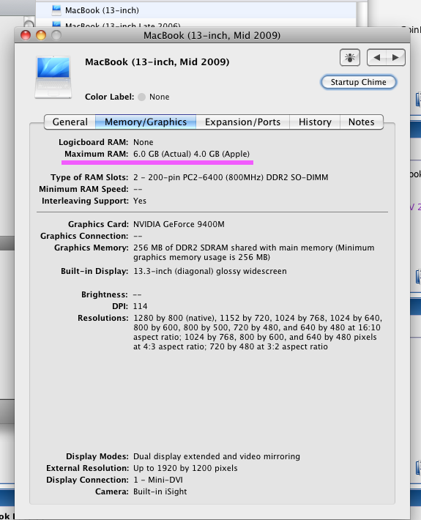Click the Graphics Memory description text

(253, 253)
